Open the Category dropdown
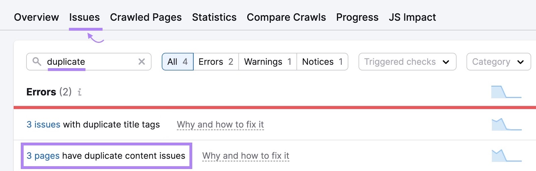 click(498, 62)
